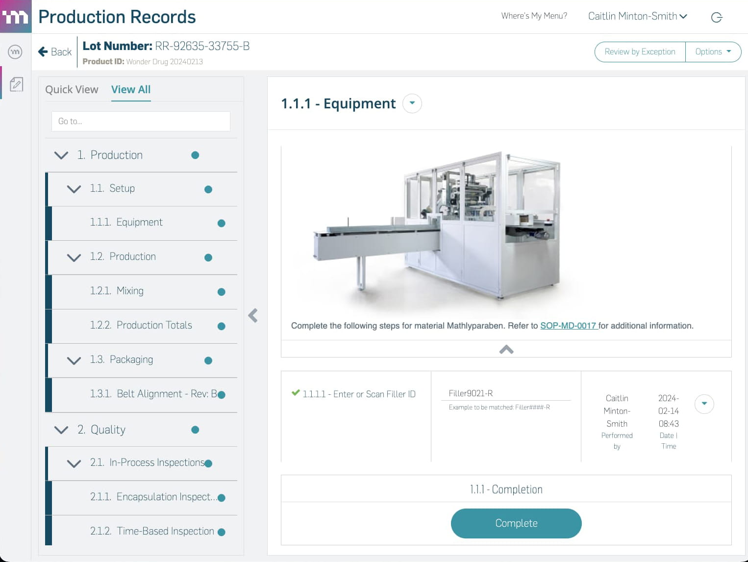
Task: Click the Go to search field
Action: 141,121
